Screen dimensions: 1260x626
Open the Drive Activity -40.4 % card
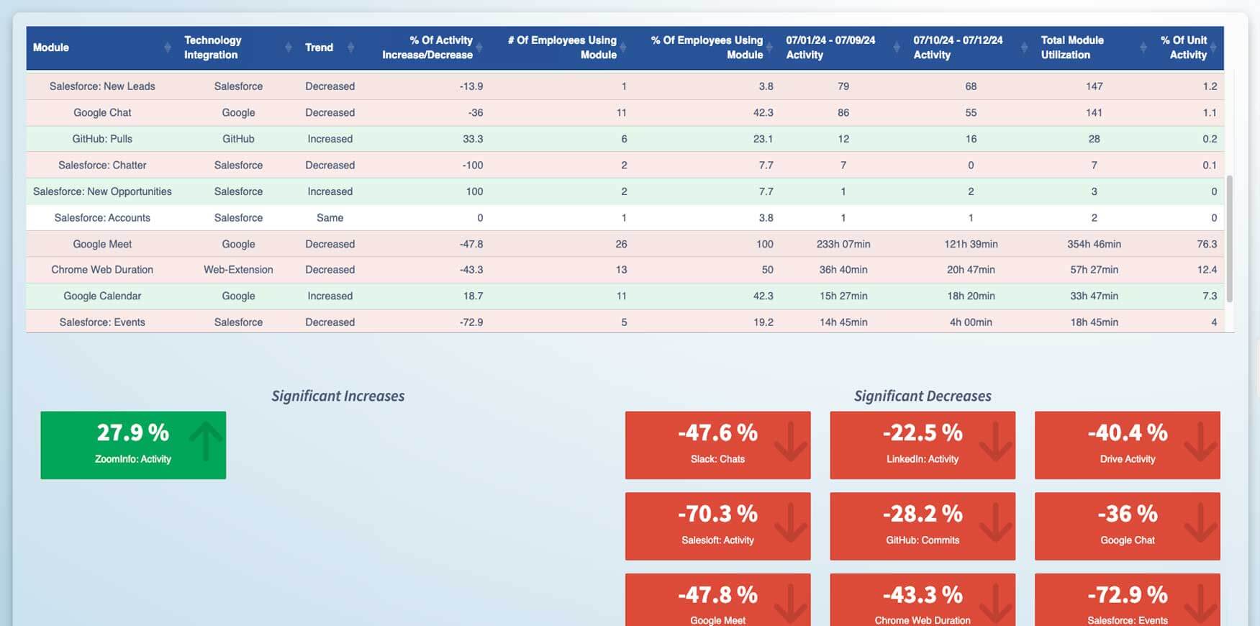coord(1128,445)
